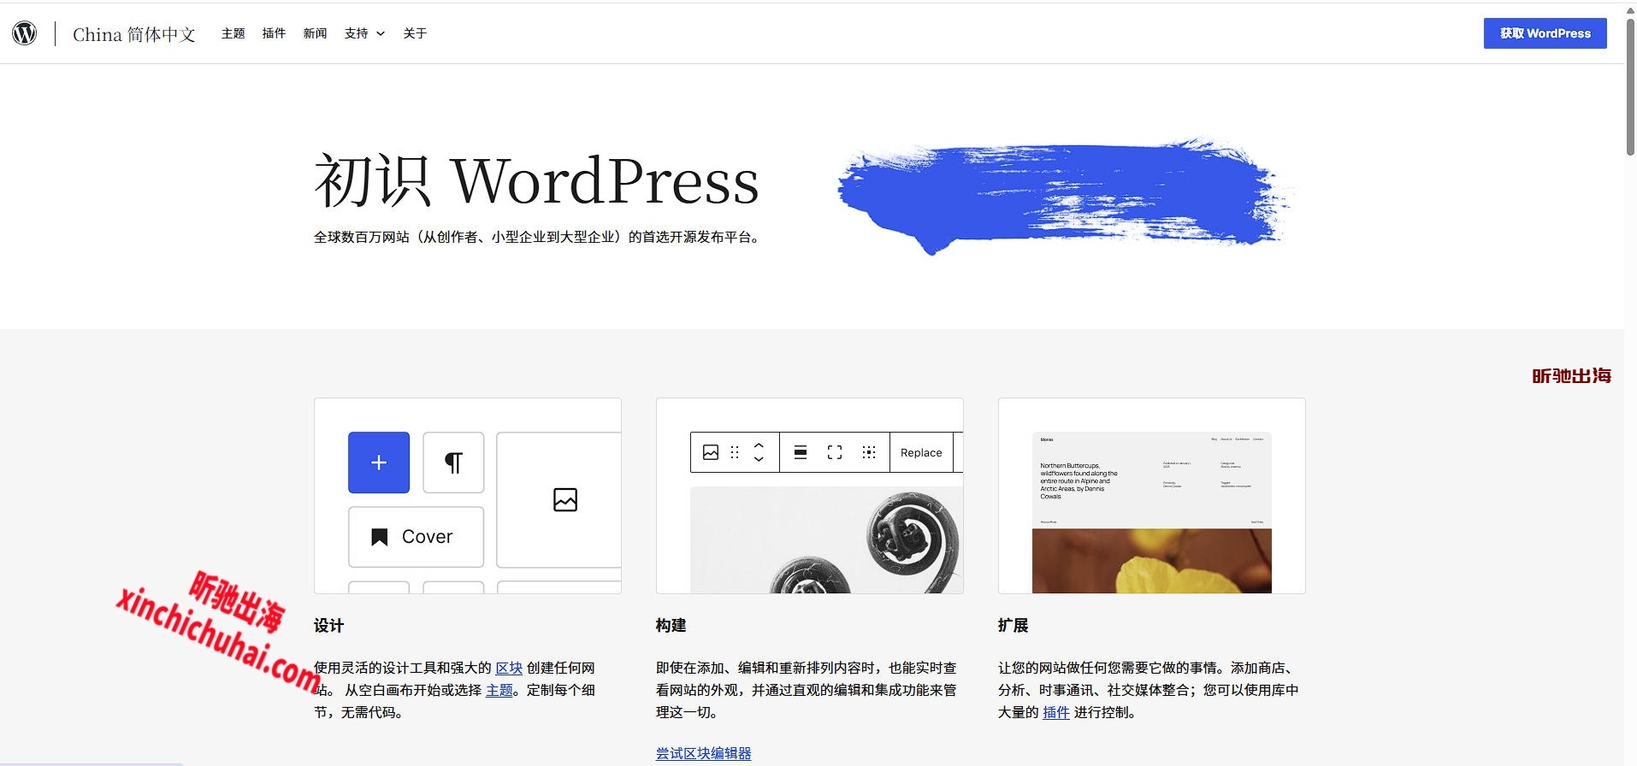1637x766 pixels.
Task: Click the image block icon in toolbar
Action: (711, 452)
